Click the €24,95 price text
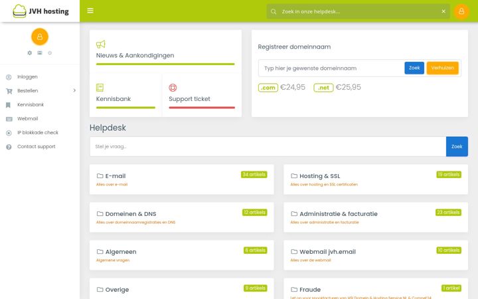 [293, 87]
